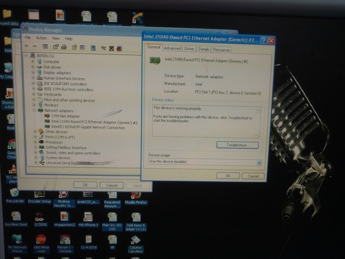The image size is (345, 259).
Task: Select the Requaired Amount desktop file icon
Action: [112, 200]
